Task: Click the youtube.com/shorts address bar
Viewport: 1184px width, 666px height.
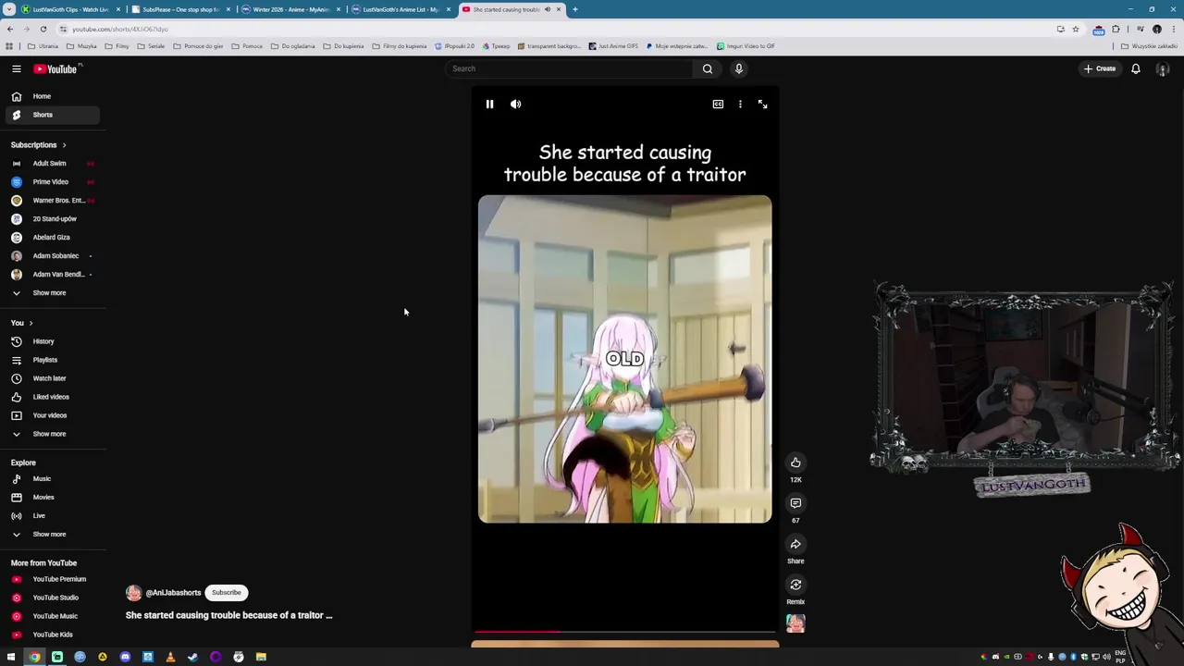Action: click(555, 29)
